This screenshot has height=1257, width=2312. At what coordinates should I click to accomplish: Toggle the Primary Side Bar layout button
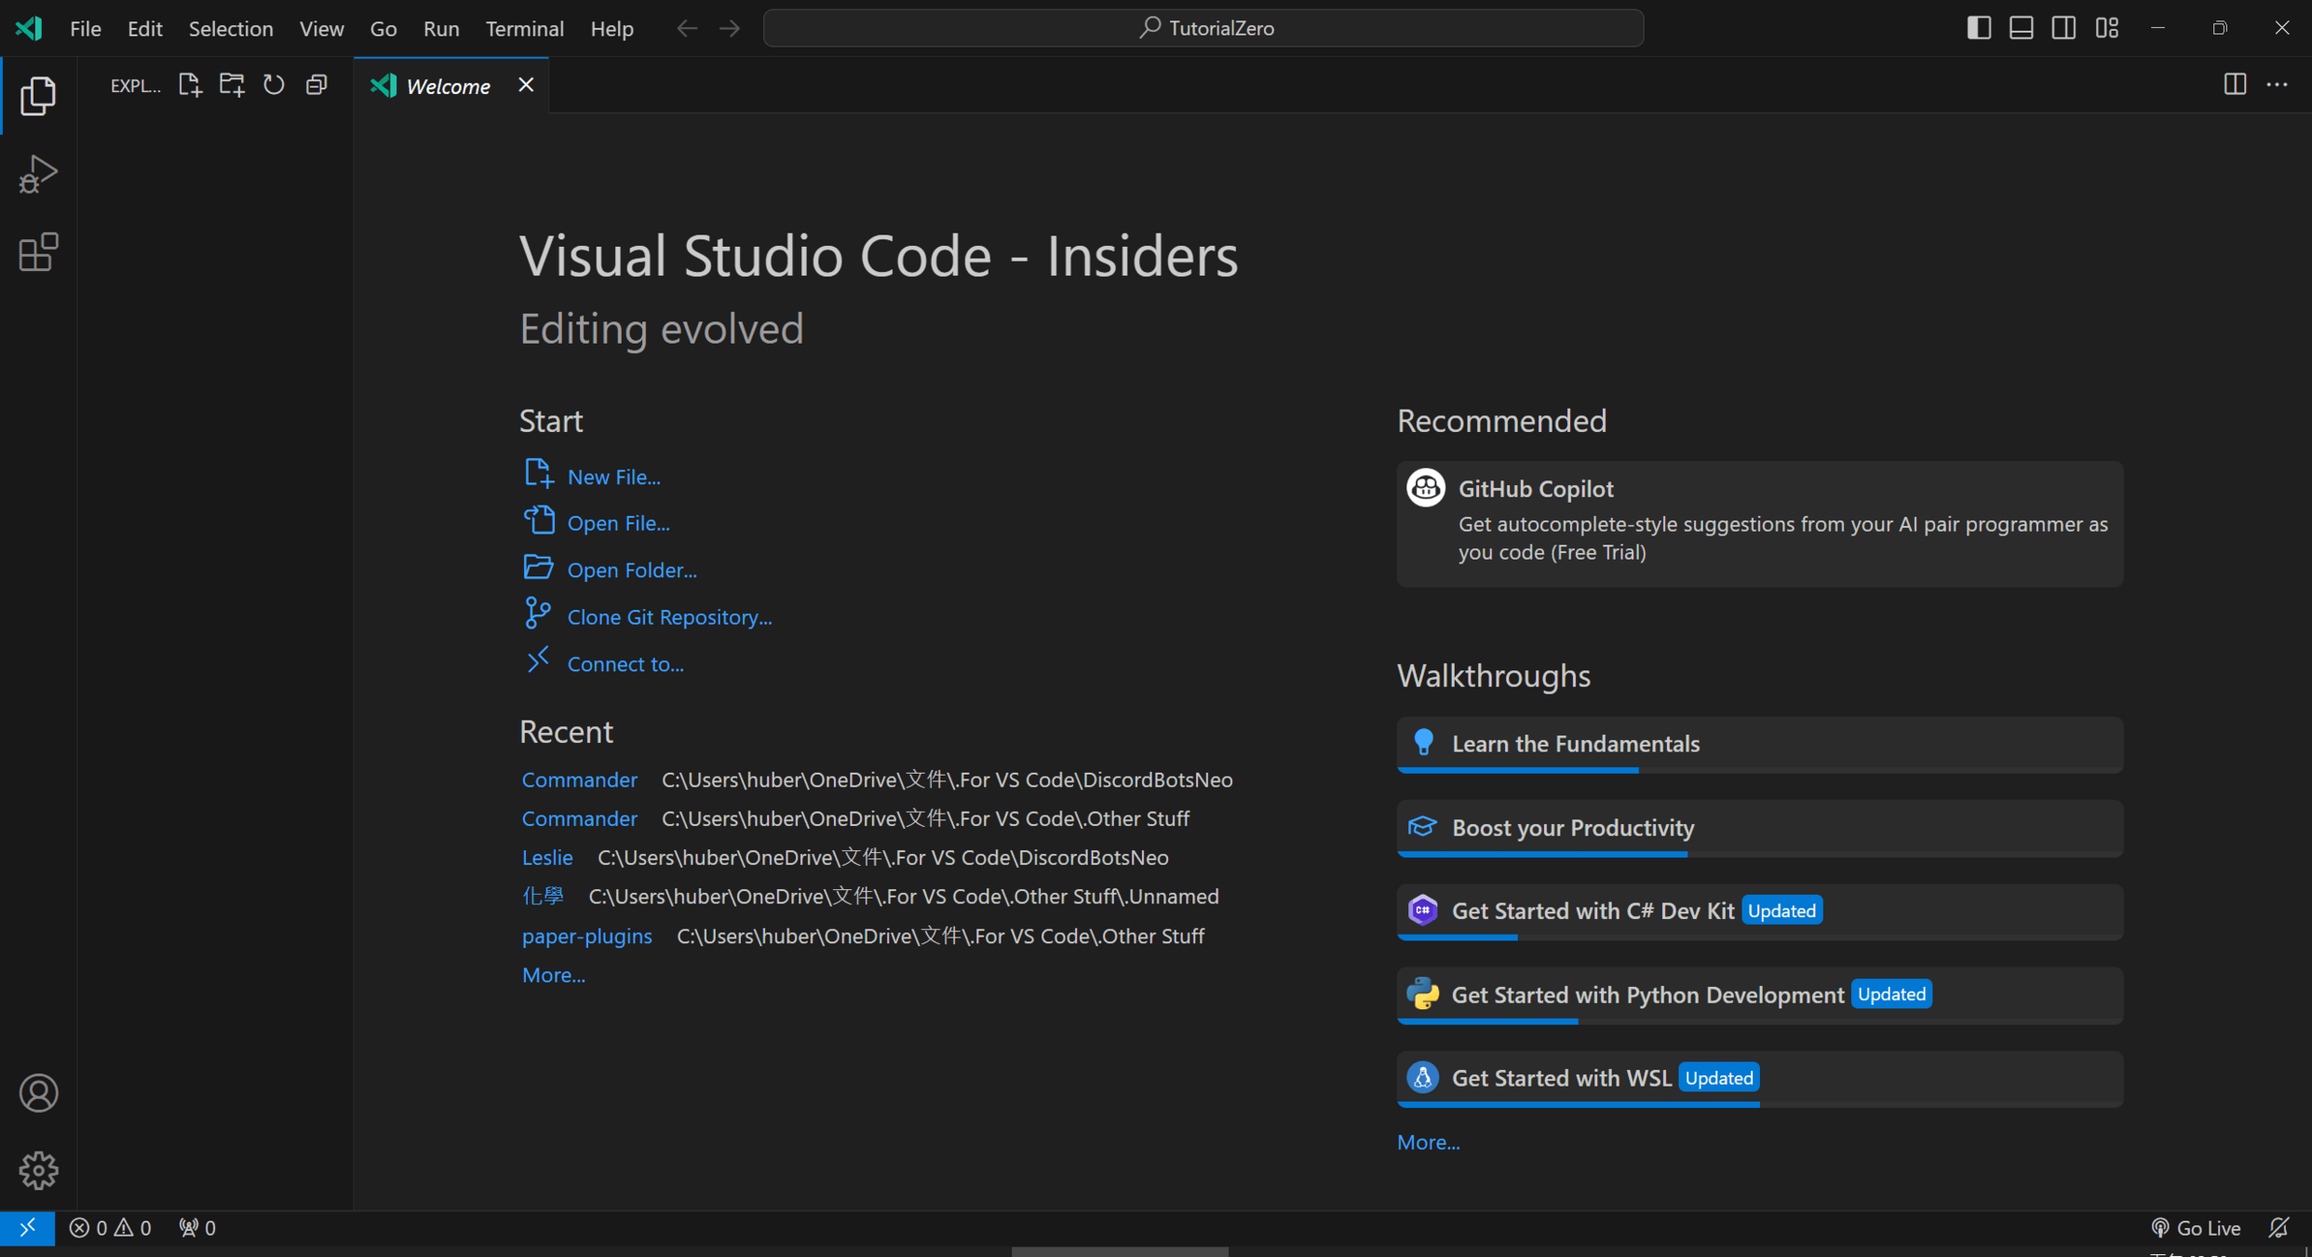[1979, 28]
